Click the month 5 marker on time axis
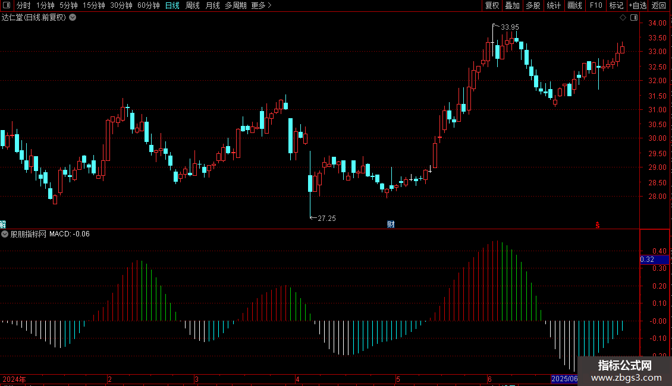The width and height of the screenshot is (672, 386). [398, 379]
